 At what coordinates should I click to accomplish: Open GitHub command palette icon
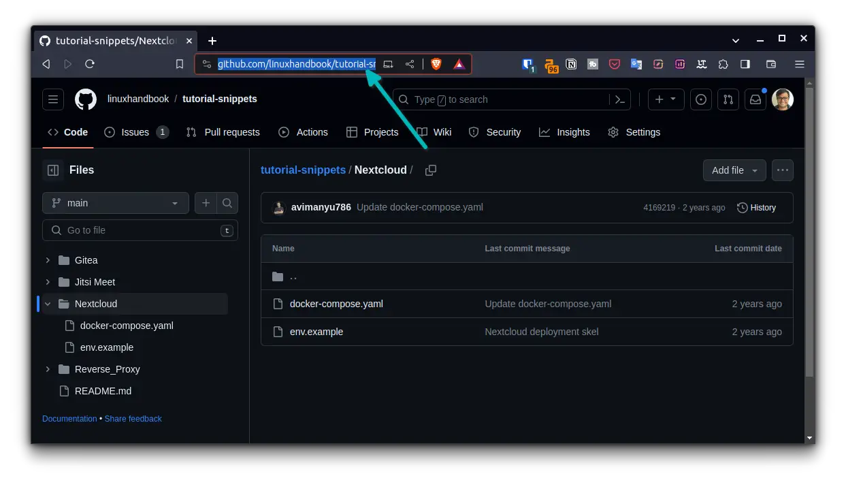[619, 99]
